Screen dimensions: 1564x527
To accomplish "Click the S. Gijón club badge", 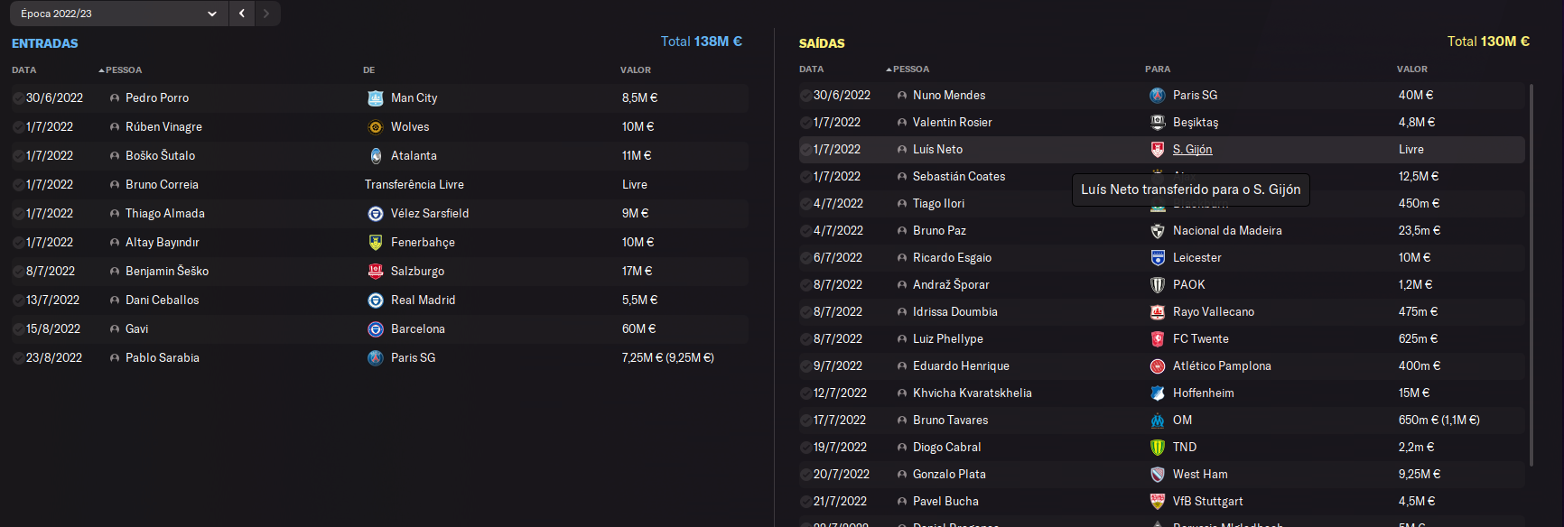I will click(x=1158, y=150).
